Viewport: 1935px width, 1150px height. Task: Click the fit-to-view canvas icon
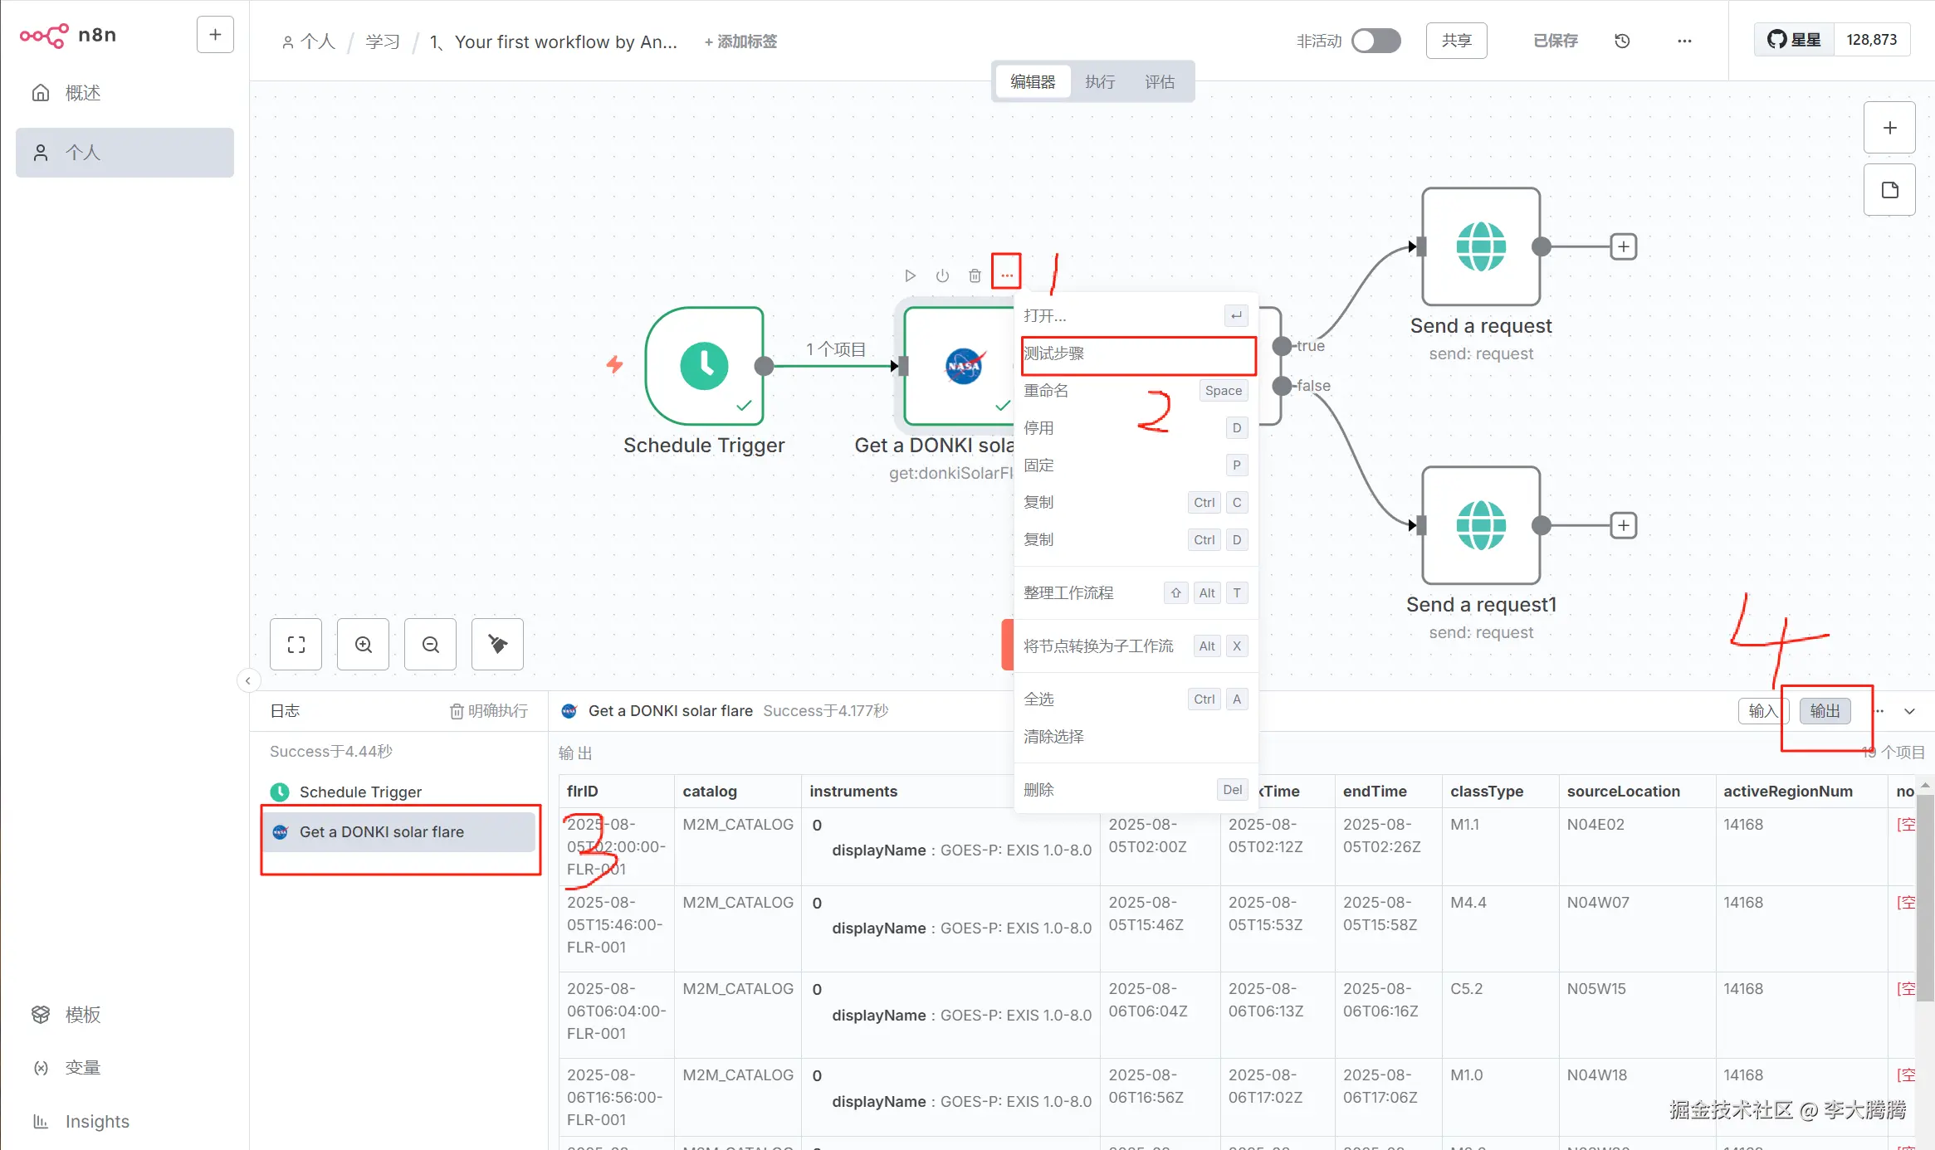(296, 645)
